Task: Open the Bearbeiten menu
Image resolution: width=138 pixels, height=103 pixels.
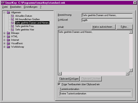Action: [x=16, y=7]
